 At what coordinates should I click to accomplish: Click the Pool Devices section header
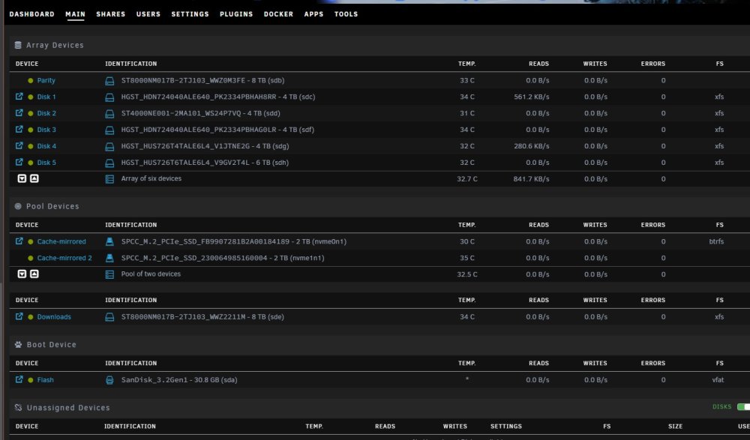click(x=52, y=206)
